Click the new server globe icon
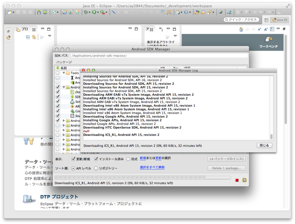295x224 pixels. pos(178,12)
